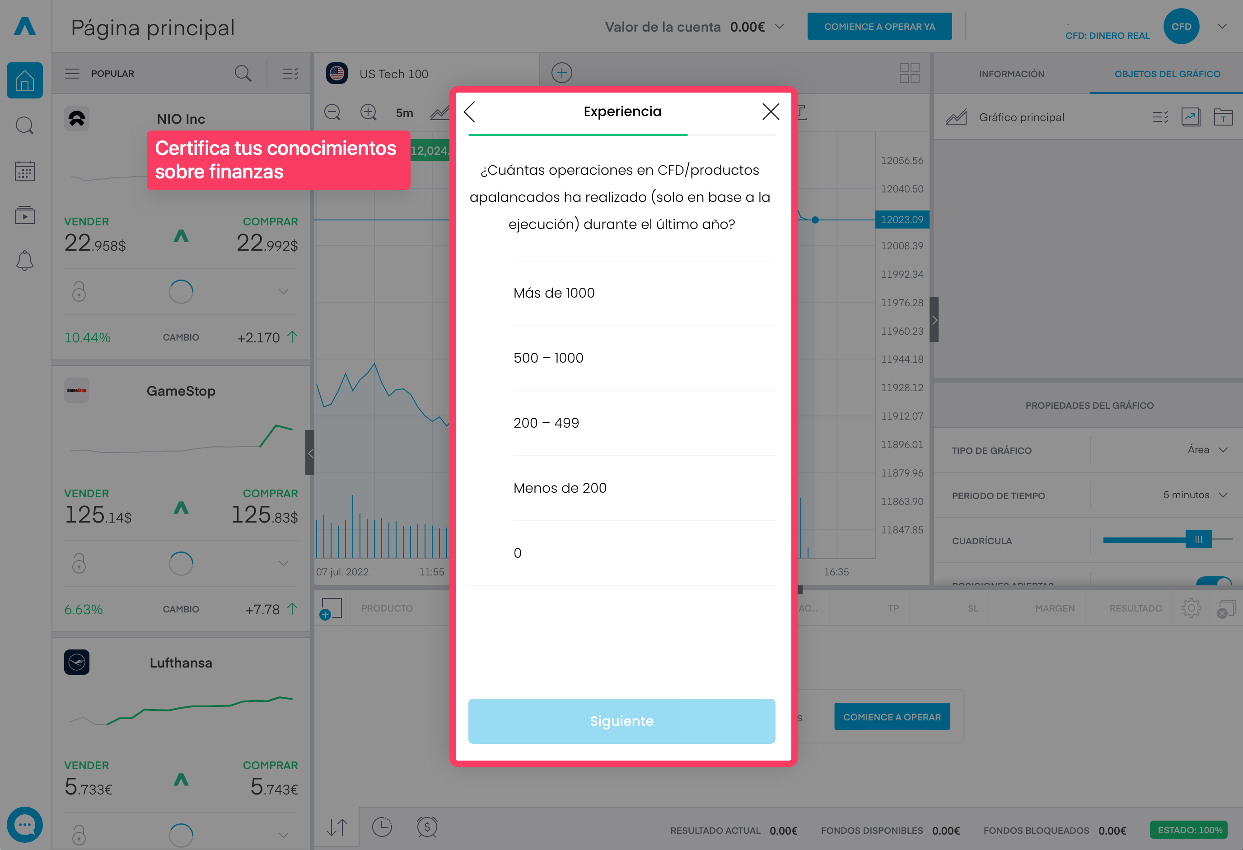This screenshot has height=850, width=1243.
Task: Open the profile dropdown arrow next to CFD avatar
Action: point(1222,26)
